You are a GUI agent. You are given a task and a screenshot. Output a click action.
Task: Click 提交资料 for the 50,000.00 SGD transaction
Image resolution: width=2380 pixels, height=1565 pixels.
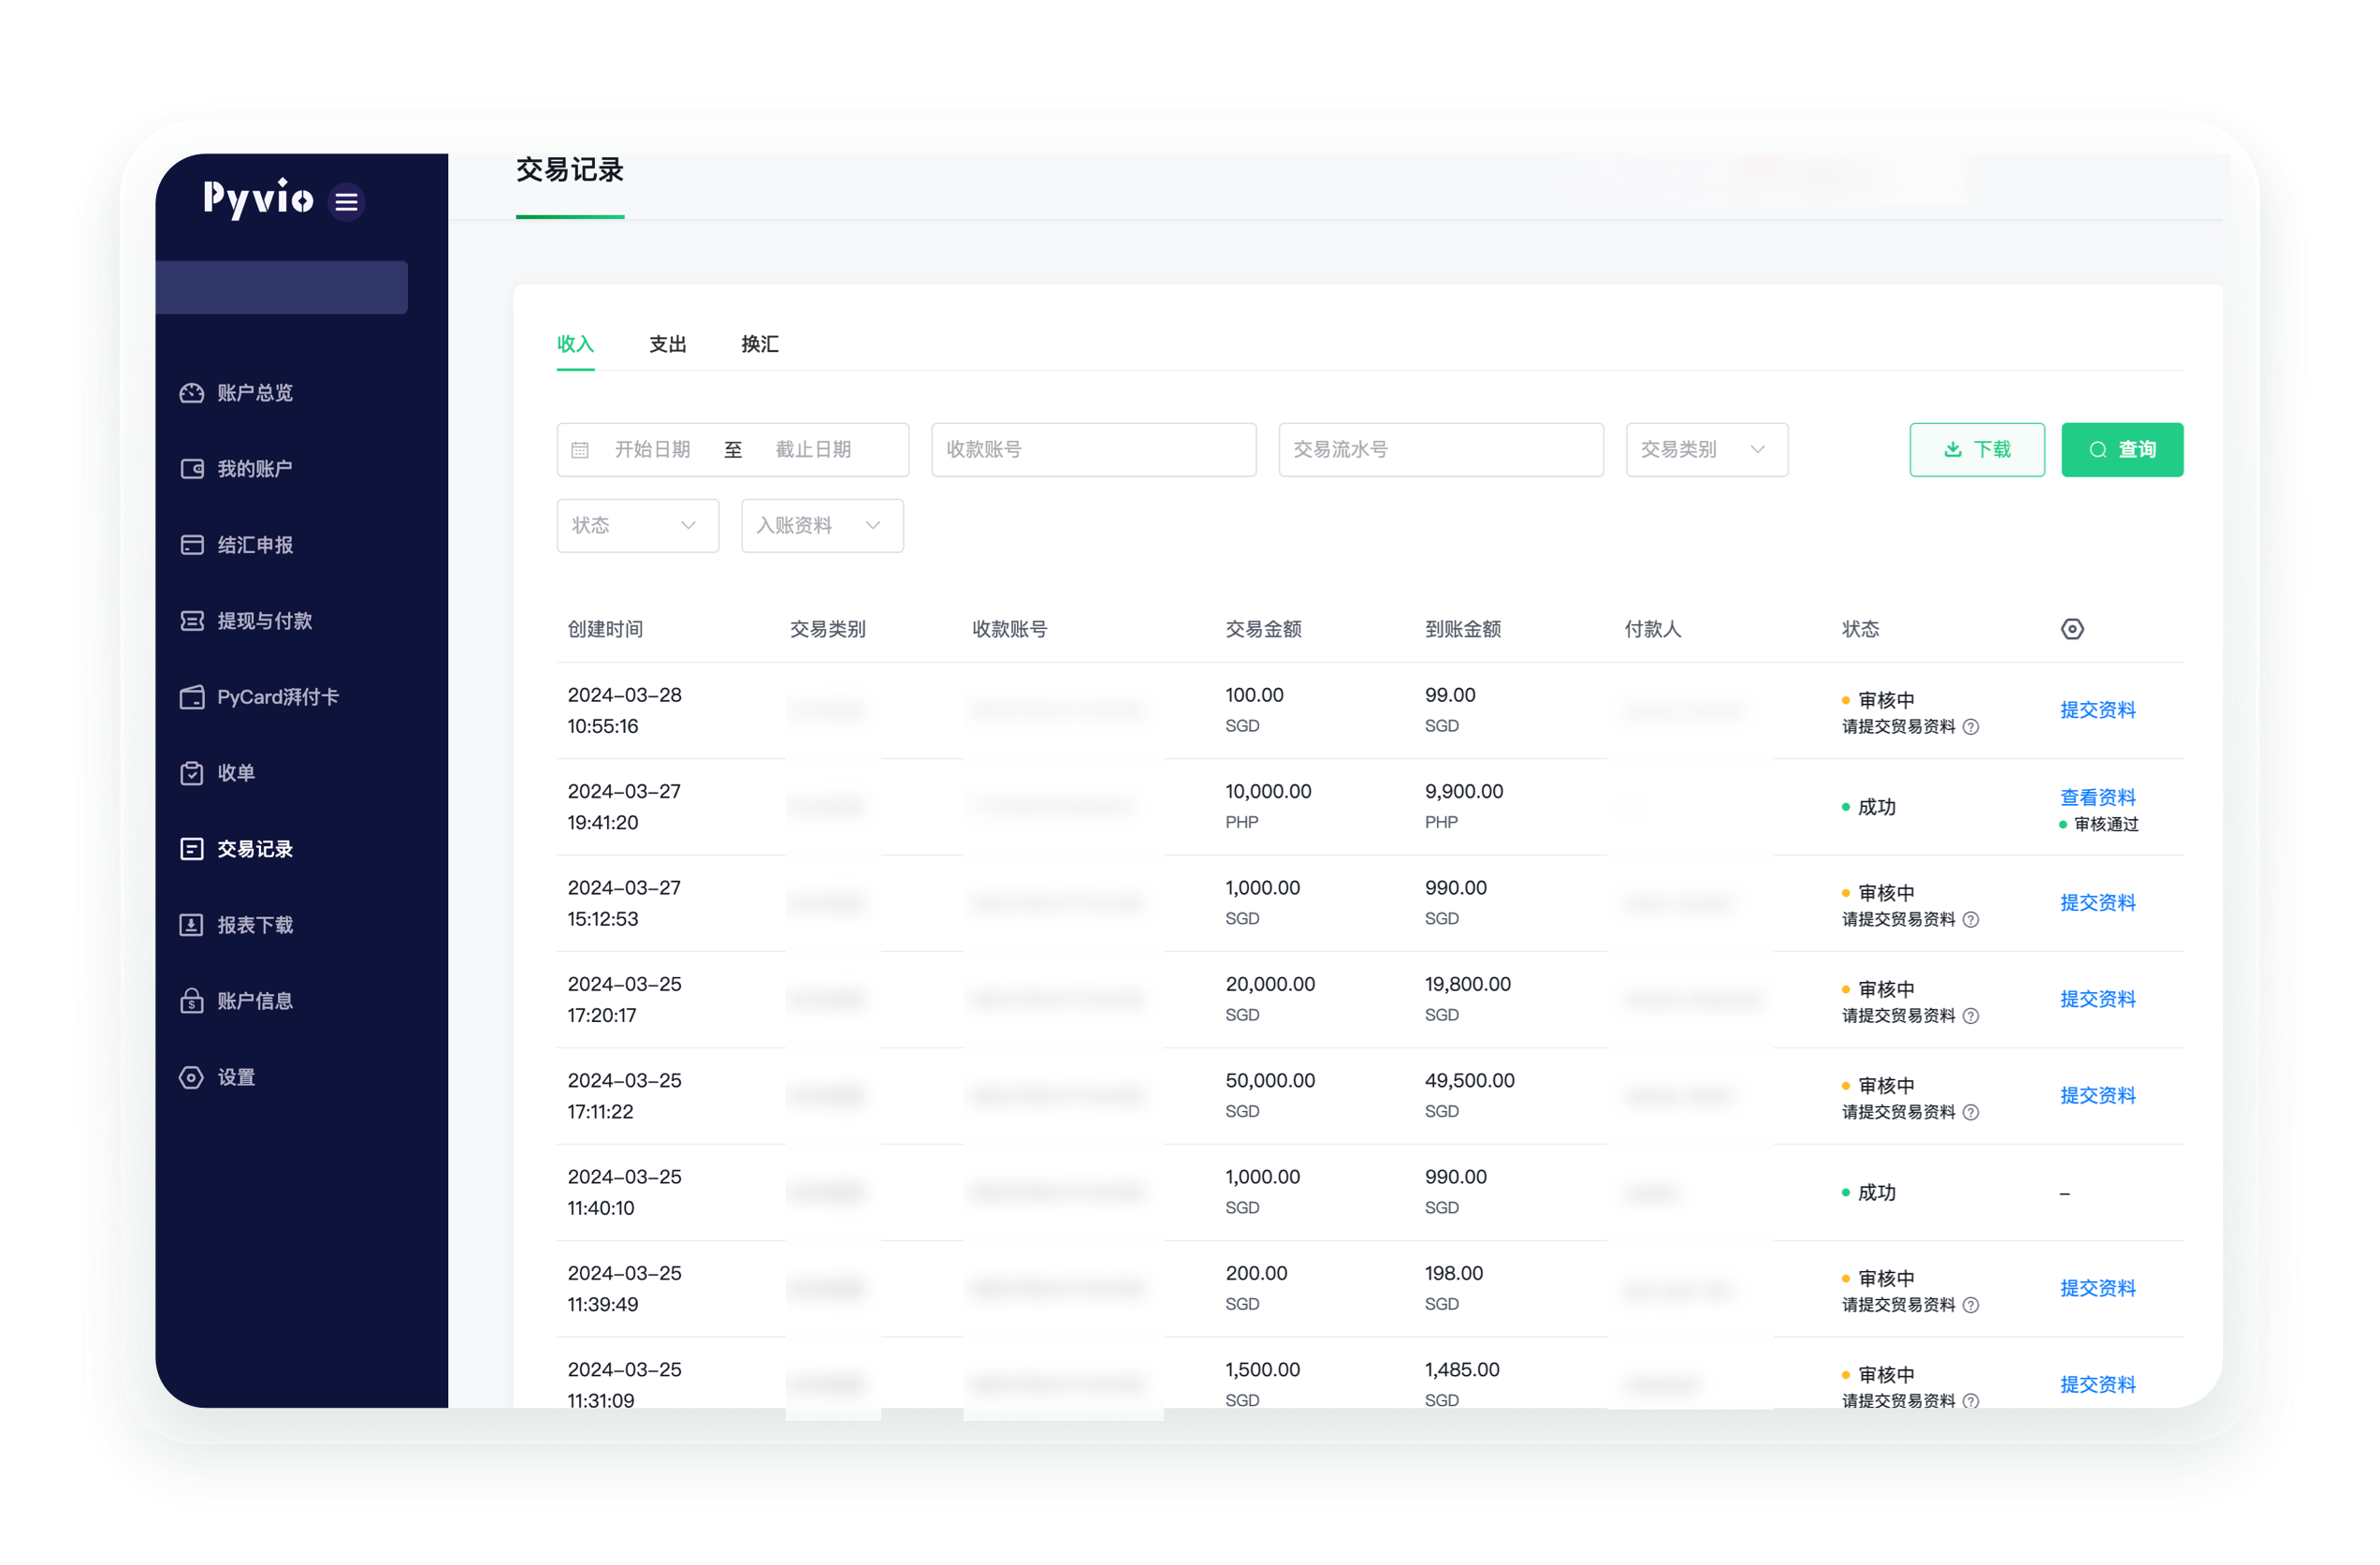pyautogui.click(x=2097, y=1096)
